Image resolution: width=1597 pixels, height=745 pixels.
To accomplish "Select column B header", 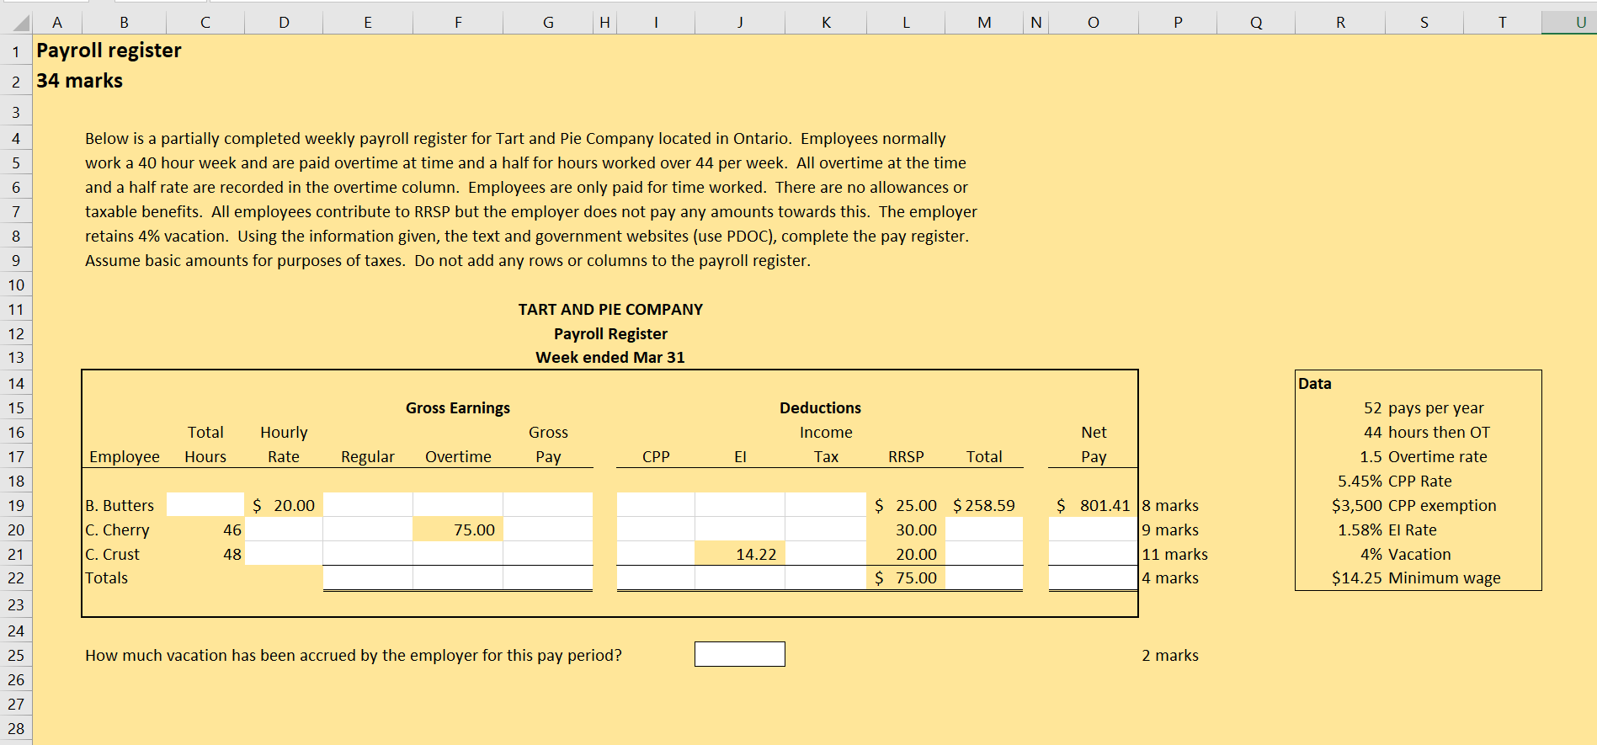I will point(124,23).
